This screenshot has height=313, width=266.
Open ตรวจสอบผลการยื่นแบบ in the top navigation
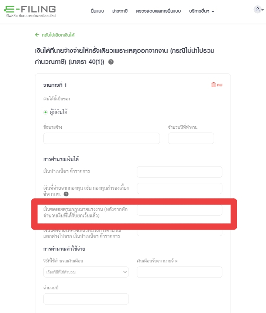(x=158, y=11)
